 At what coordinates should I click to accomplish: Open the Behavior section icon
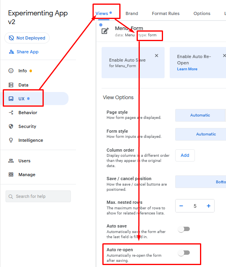click(11, 113)
